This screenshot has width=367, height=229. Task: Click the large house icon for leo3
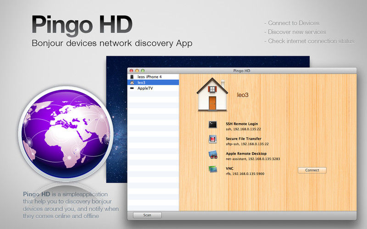click(x=212, y=94)
